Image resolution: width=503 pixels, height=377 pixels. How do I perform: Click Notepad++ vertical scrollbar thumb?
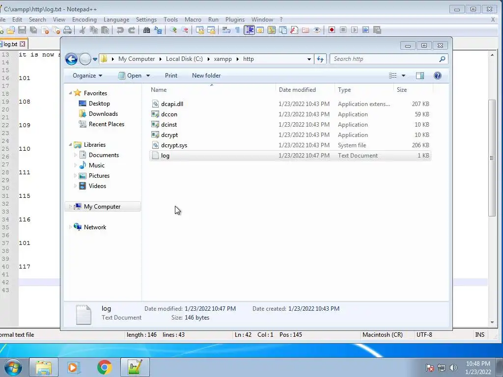tap(492, 158)
